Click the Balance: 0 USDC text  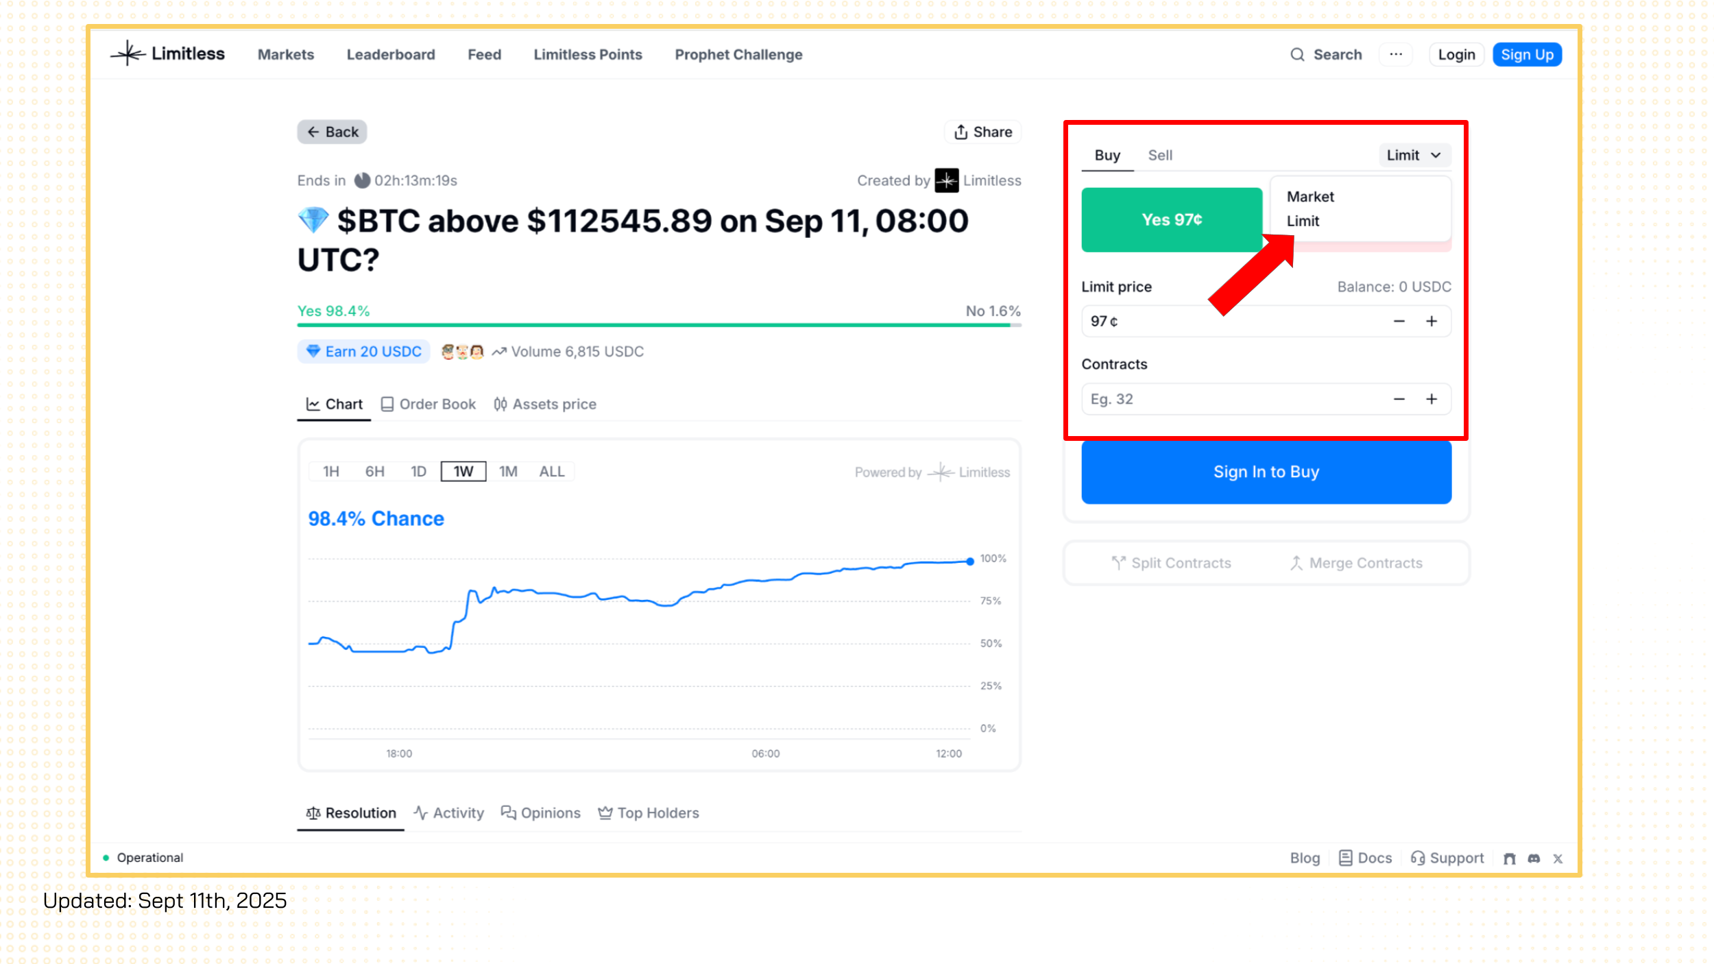point(1394,287)
